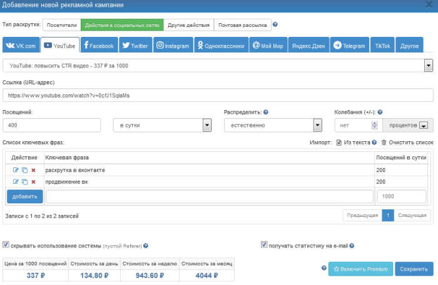Image resolution: width=438 pixels, height=285 pixels.
Task: Copy the 'раскрутка в вконтакте' keyword row
Action: (x=24, y=170)
